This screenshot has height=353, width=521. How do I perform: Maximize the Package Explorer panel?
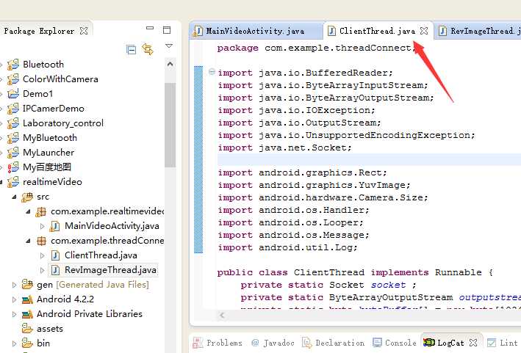[167, 30]
